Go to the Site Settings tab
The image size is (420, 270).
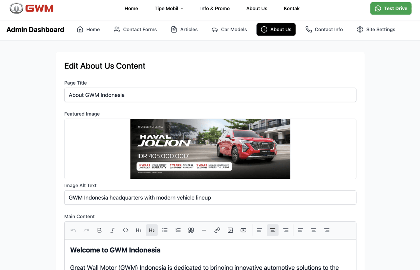376,30
